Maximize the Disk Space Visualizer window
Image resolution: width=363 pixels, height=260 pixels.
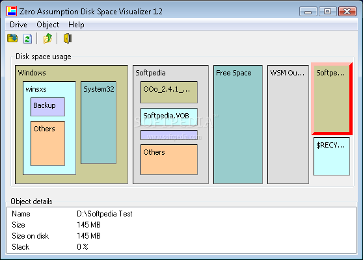coord(328,12)
